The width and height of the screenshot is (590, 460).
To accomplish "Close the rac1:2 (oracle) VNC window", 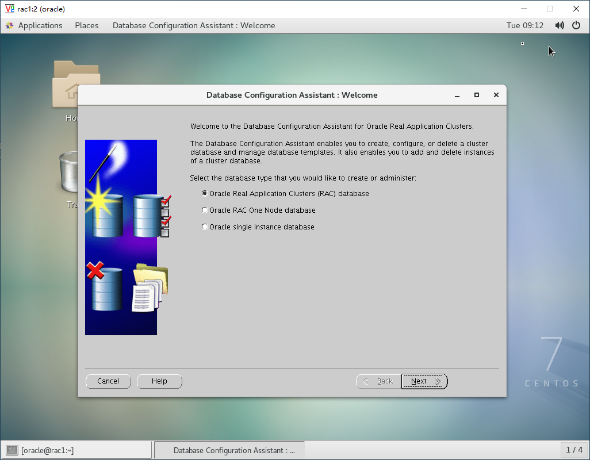I will click(576, 9).
